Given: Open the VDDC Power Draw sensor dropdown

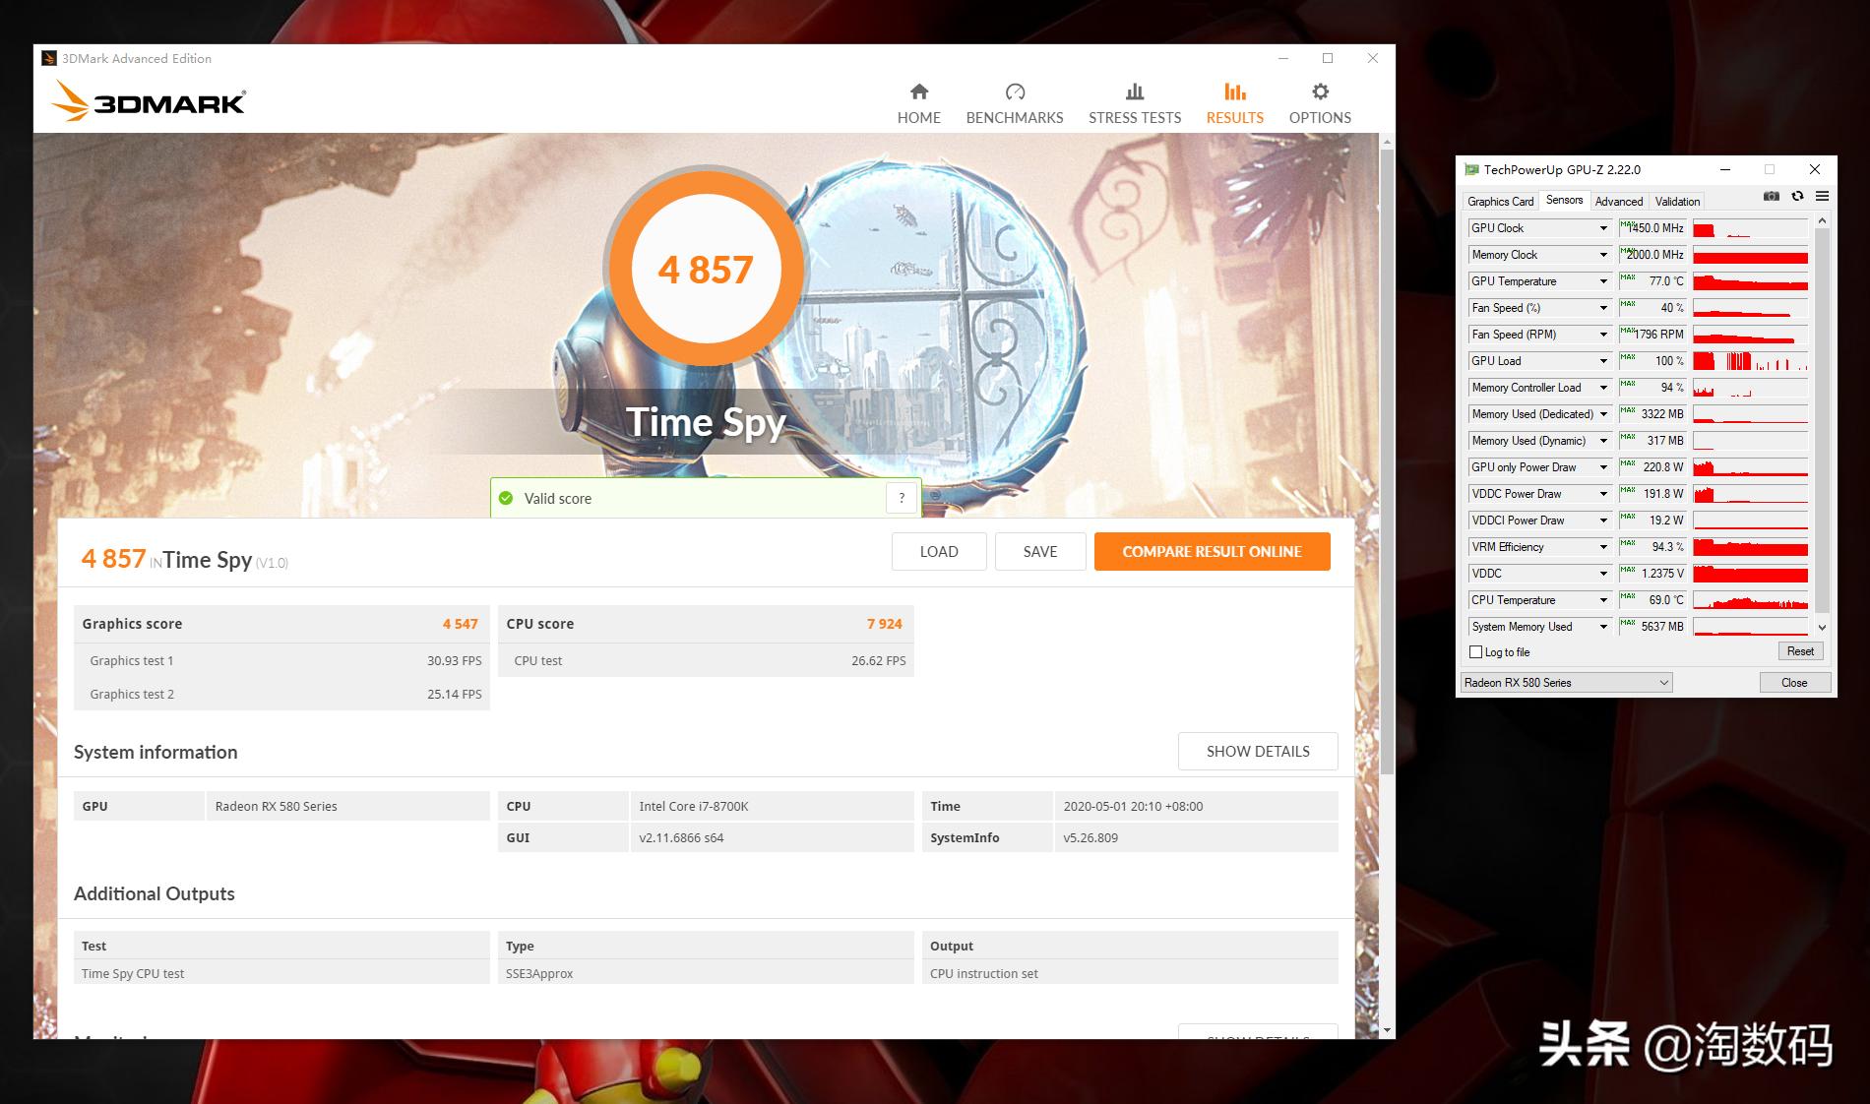Looking at the screenshot, I should point(1603,494).
